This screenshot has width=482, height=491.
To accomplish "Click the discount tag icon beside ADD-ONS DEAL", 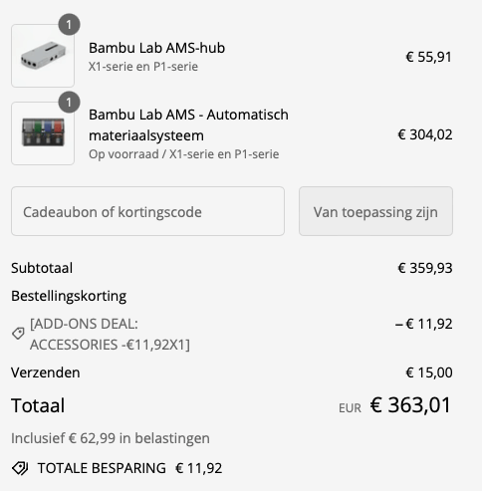I will pyautogui.click(x=18, y=334).
